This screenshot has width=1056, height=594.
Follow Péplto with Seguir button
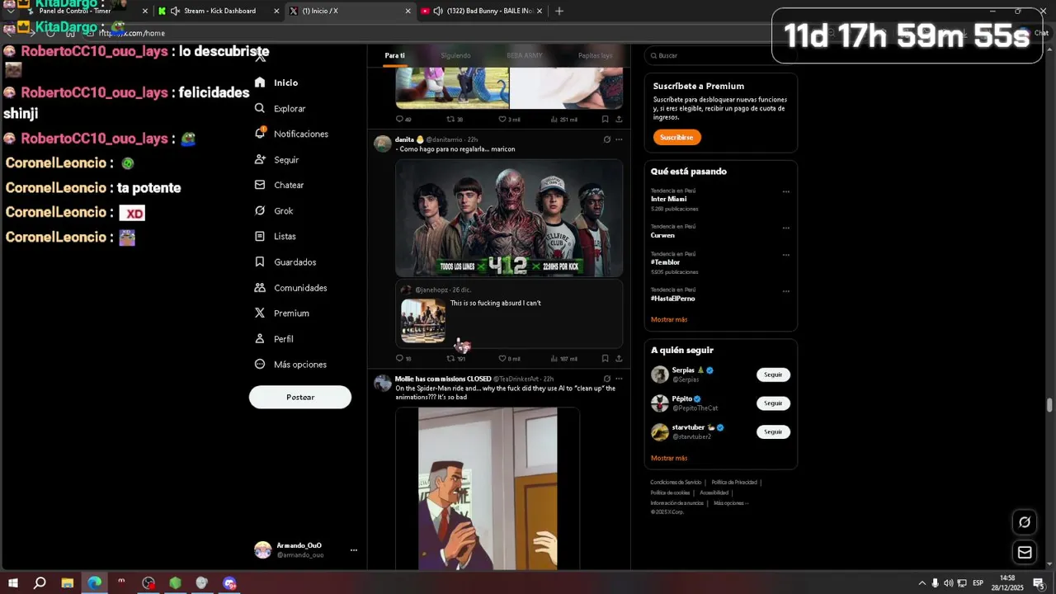[x=773, y=403]
